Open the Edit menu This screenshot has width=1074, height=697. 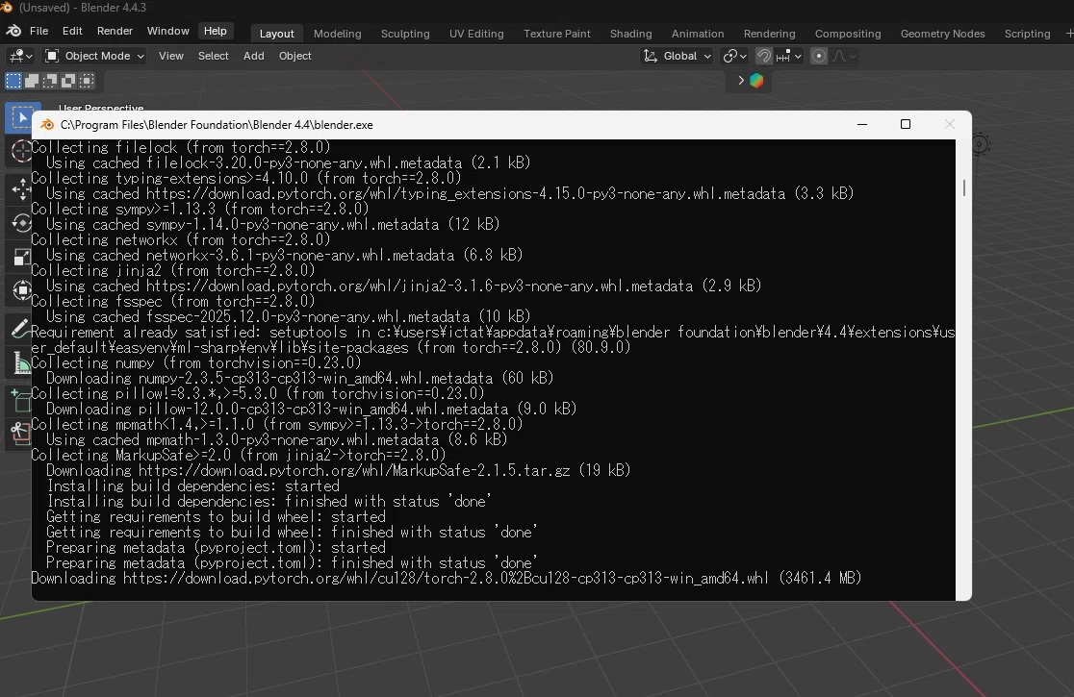(x=72, y=31)
